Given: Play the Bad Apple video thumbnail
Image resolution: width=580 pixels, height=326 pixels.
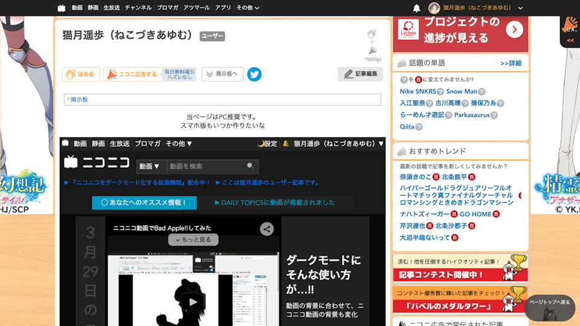Looking at the screenshot, I should coord(193,302).
